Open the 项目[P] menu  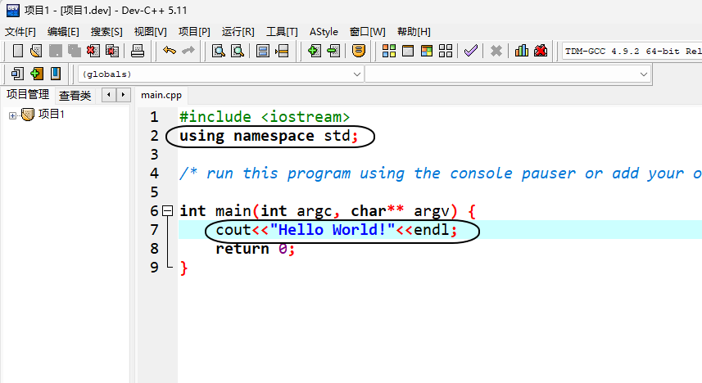[x=194, y=32]
